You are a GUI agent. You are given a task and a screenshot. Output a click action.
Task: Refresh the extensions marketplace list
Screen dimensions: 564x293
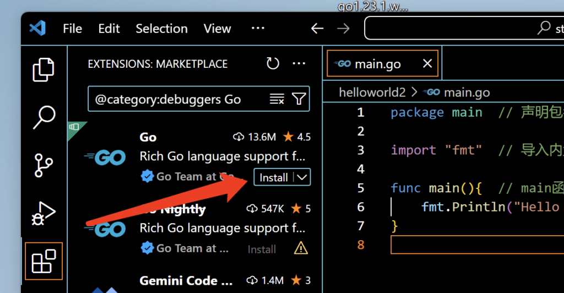[x=273, y=64]
